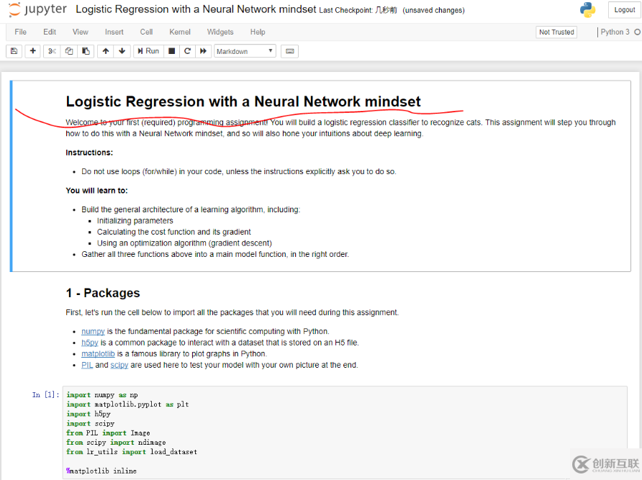Click the 'Using an optimization algorithm' bullet
642x480 pixels.
[184, 243]
